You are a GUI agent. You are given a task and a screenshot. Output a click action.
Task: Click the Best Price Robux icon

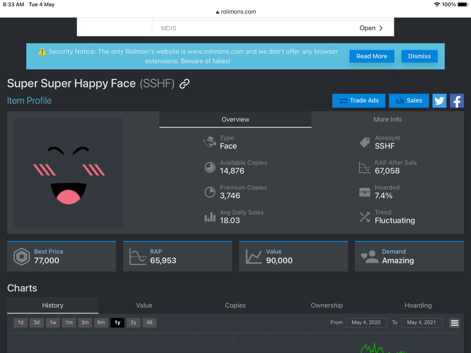click(x=20, y=256)
